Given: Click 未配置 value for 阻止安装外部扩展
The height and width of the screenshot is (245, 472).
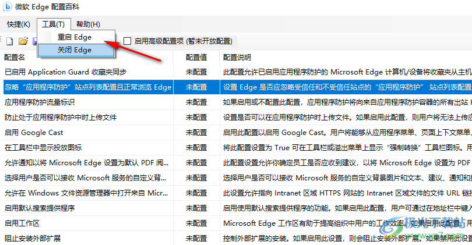Looking at the screenshot, I should pyautogui.click(x=196, y=239).
